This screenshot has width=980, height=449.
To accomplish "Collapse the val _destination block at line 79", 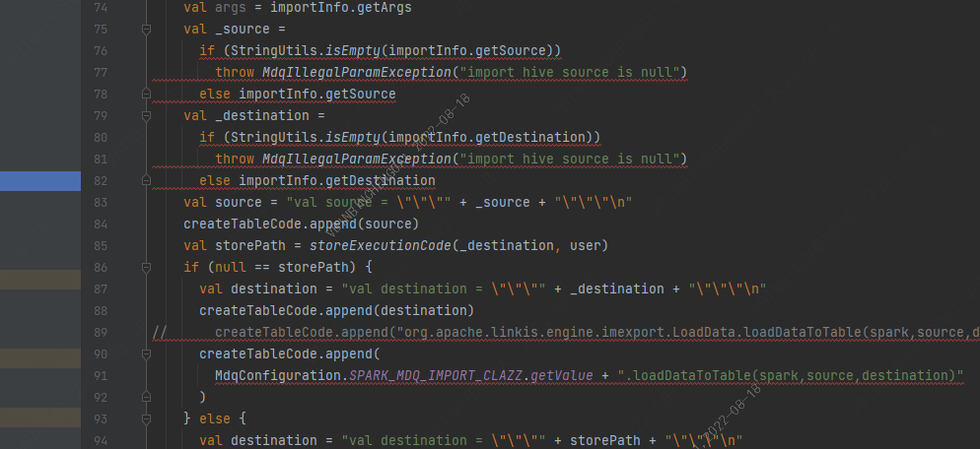I will [146, 116].
